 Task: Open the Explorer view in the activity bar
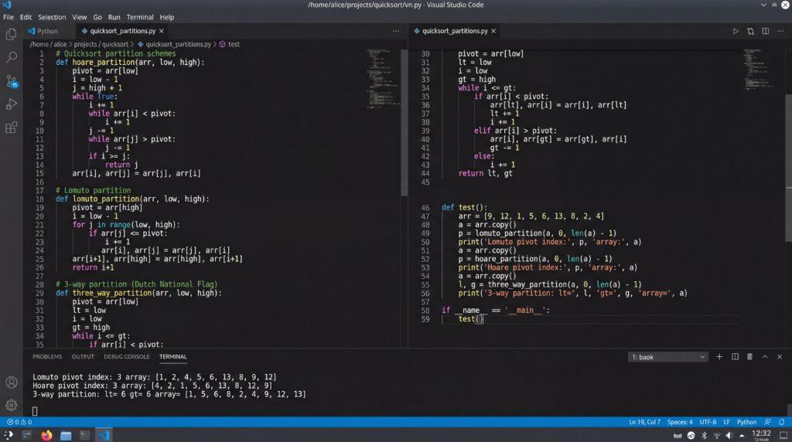coord(11,34)
